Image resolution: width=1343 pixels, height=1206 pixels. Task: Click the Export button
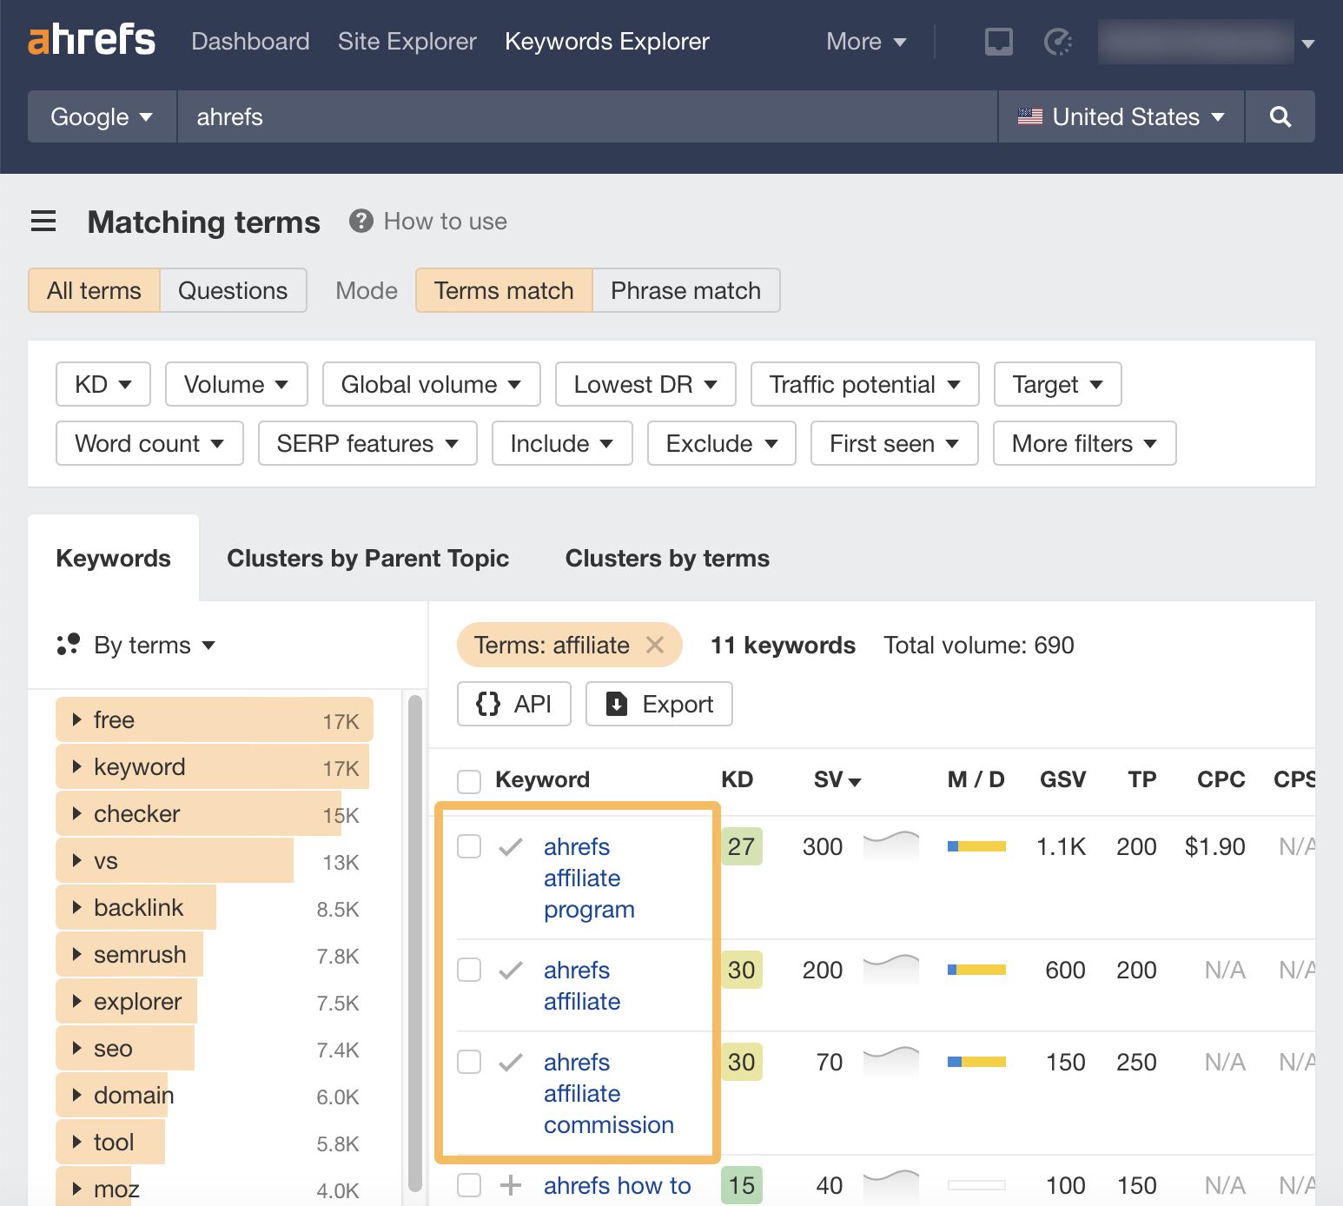click(x=659, y=704)
